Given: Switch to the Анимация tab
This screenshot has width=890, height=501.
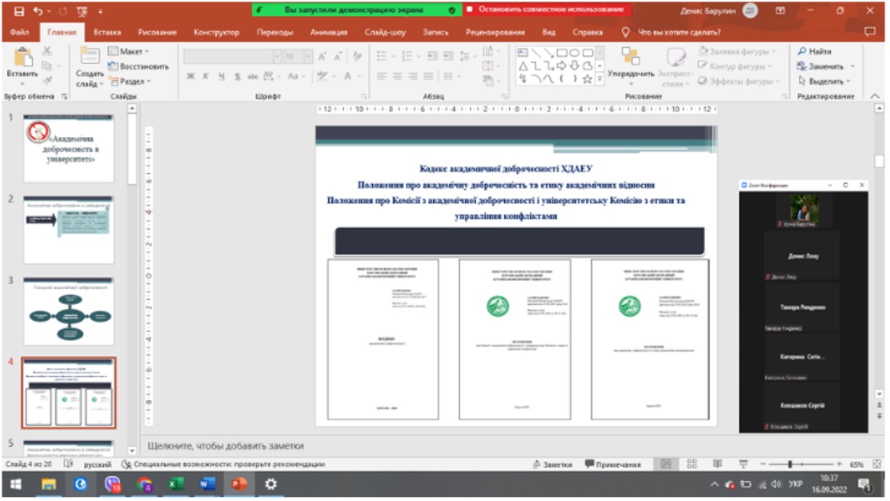Looking at the screenshot, I should coord(329,32).
